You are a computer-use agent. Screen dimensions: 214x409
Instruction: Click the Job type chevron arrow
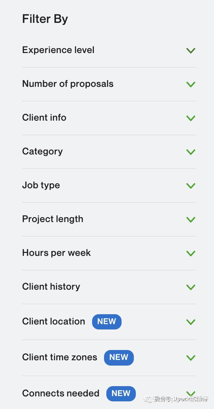pos(190,186)
